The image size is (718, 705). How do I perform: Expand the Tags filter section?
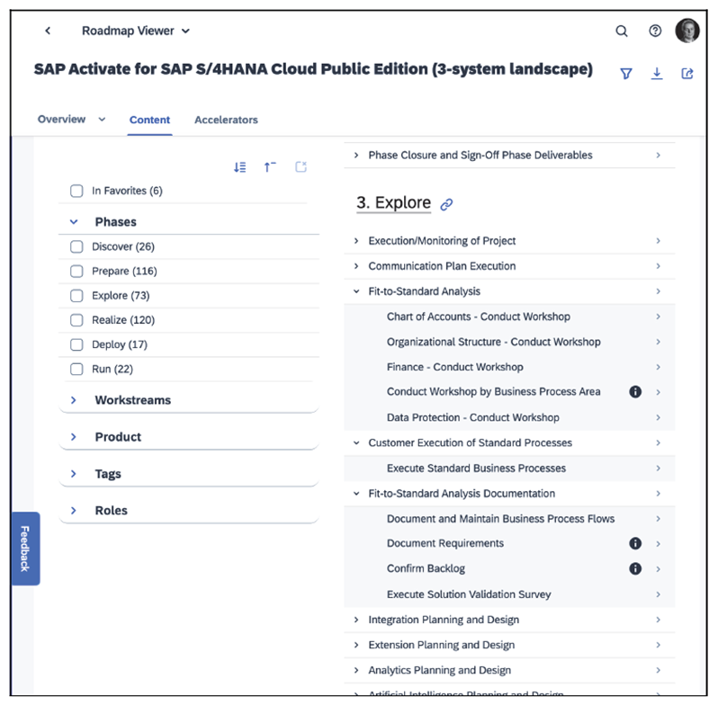73,474
